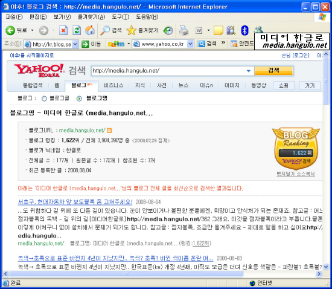Go back with the green Back arrow
This screenshot has width=332, height=289.
10,31
